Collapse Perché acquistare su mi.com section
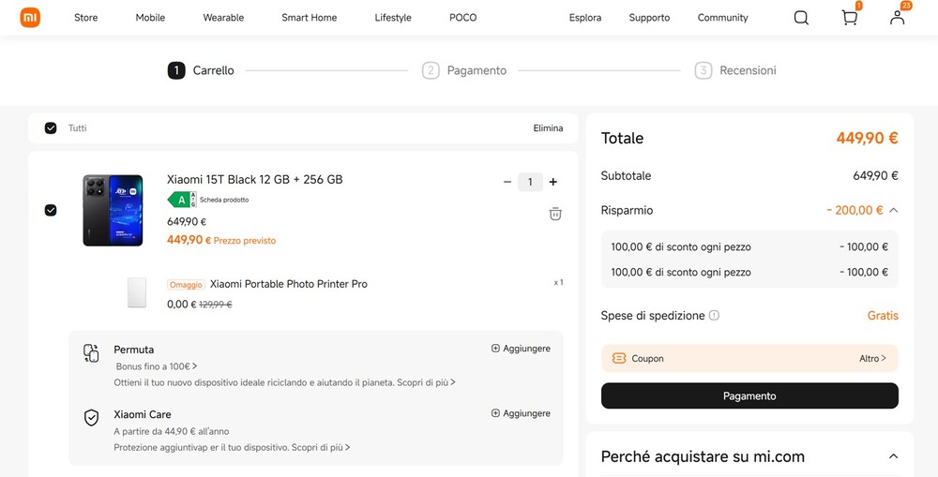The width and height of the screenshot is (938, 477). (893, 456)
